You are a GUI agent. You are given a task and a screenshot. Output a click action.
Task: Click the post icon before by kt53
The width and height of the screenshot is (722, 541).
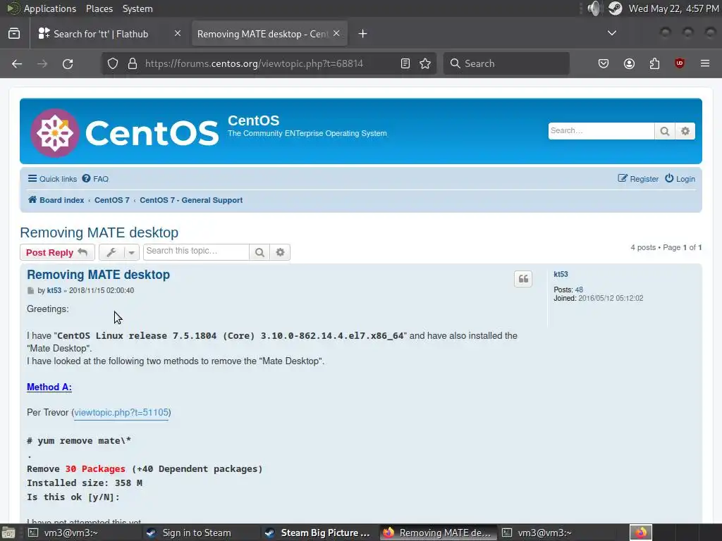[x=31, y=291]
